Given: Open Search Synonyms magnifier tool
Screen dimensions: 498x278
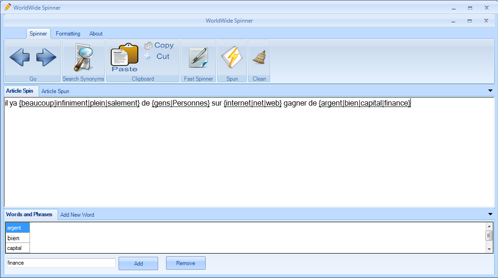Looking at the screenshot, I should tap(83, 58).
